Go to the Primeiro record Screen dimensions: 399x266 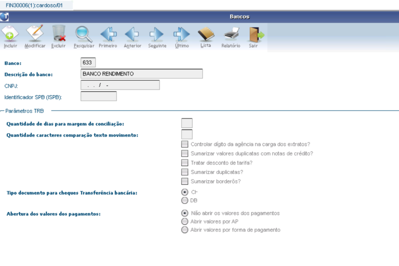(x=108, y=34)
